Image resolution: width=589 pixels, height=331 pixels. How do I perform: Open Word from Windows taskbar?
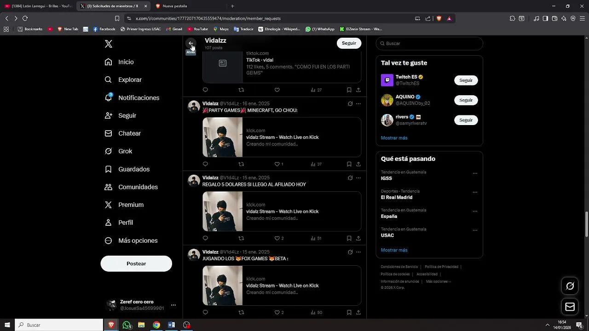[x=172, y=325]
